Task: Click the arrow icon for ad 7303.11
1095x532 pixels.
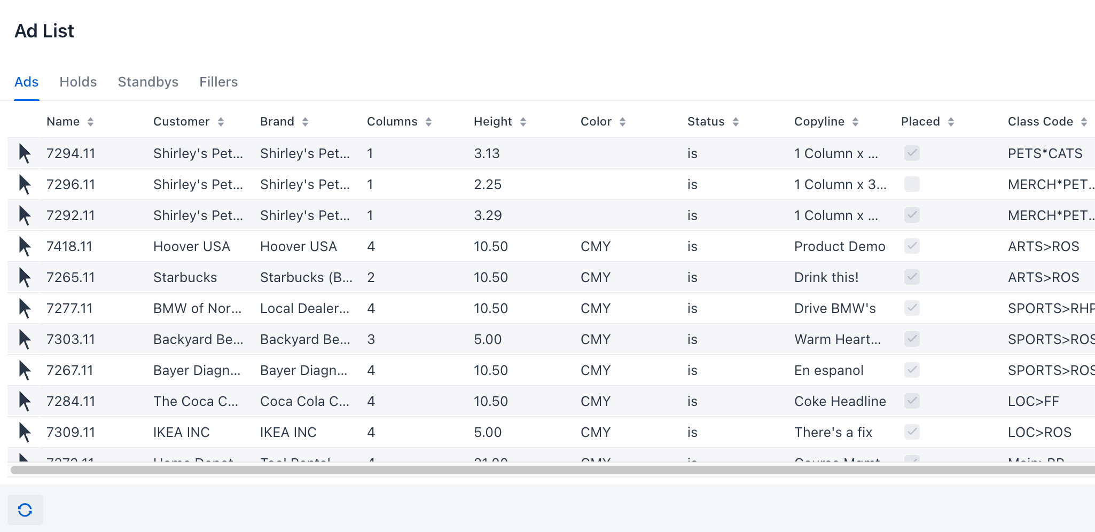Action: tap(25, 339)
